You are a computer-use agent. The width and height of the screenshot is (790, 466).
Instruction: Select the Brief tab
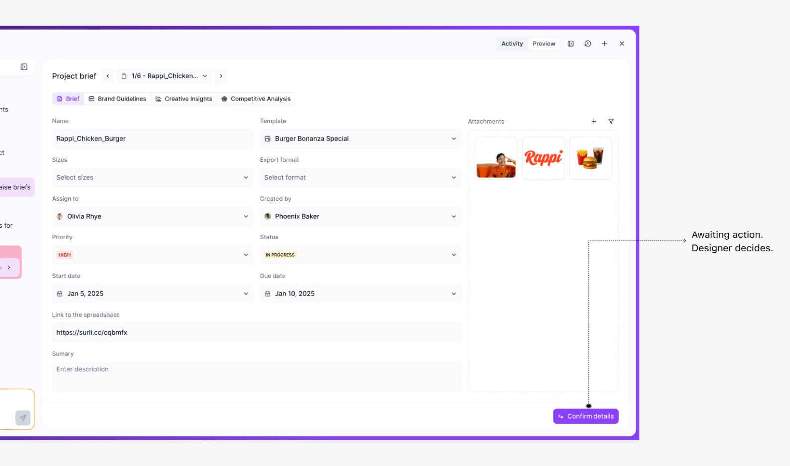[x=68, y=99]
